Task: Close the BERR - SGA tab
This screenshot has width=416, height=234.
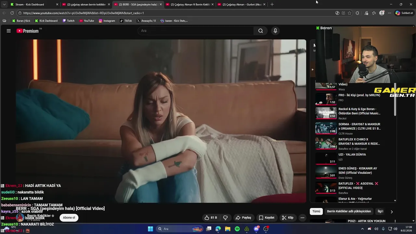Action: (x=161, y=5)
